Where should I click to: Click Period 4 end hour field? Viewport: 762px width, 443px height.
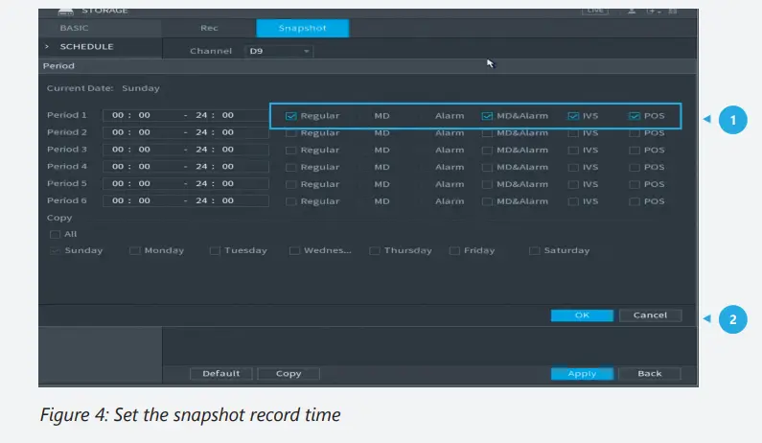pos(201,166)
